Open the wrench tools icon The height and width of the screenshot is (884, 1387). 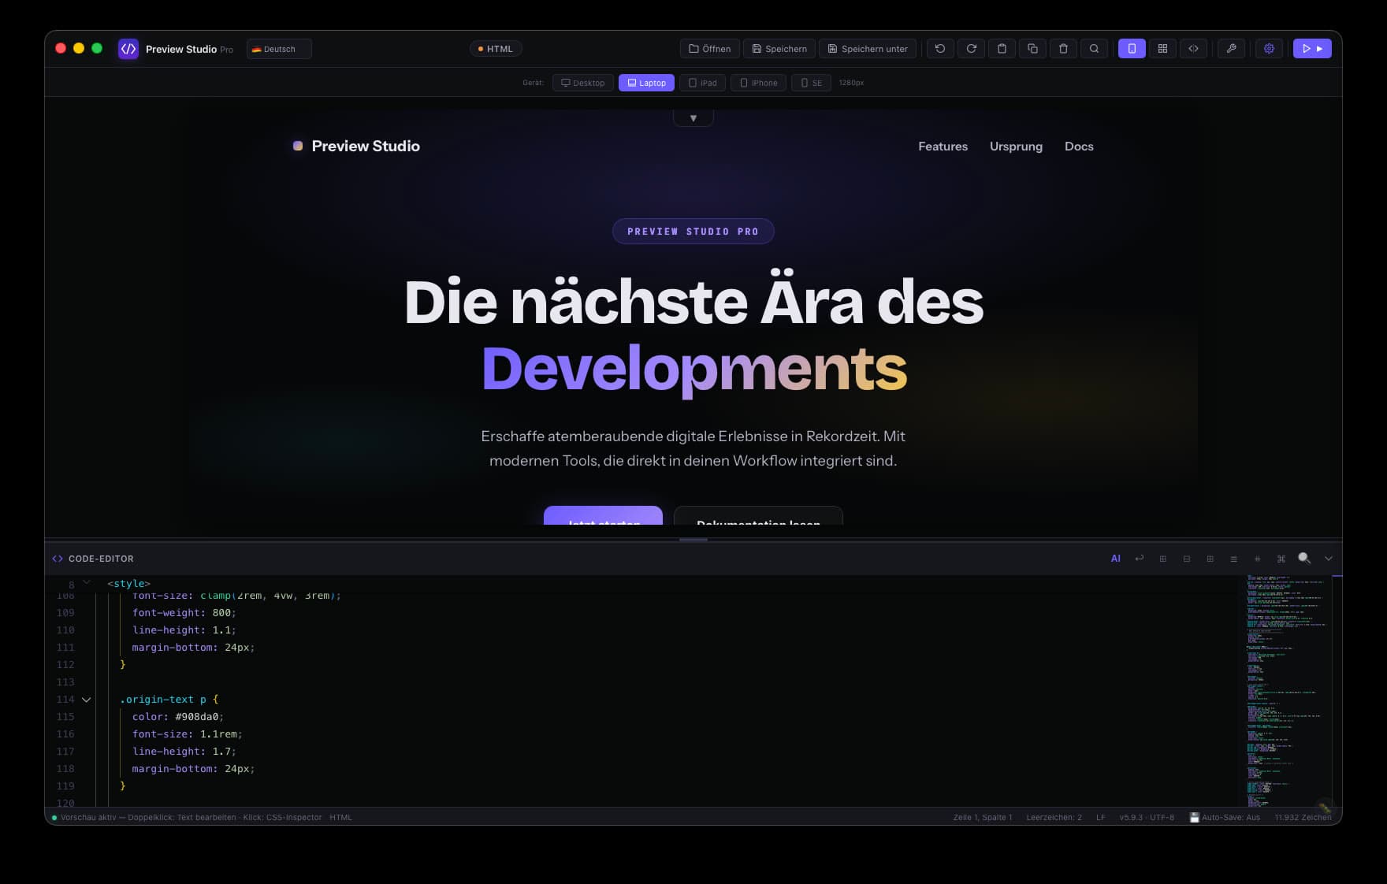click(1231, 49)
